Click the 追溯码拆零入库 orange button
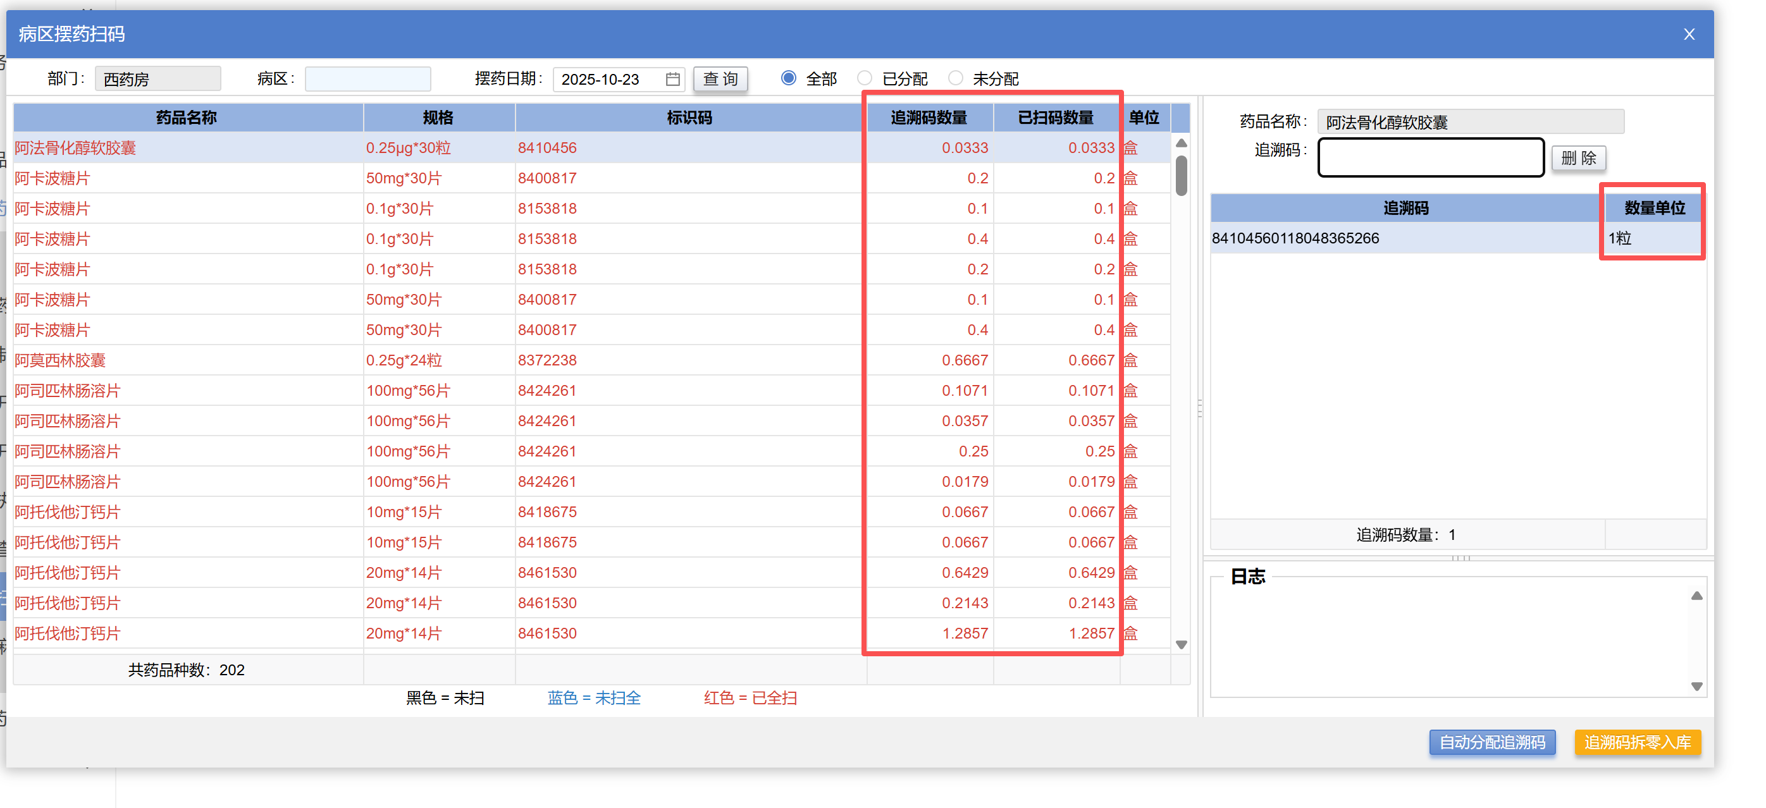 point(1637,742)
